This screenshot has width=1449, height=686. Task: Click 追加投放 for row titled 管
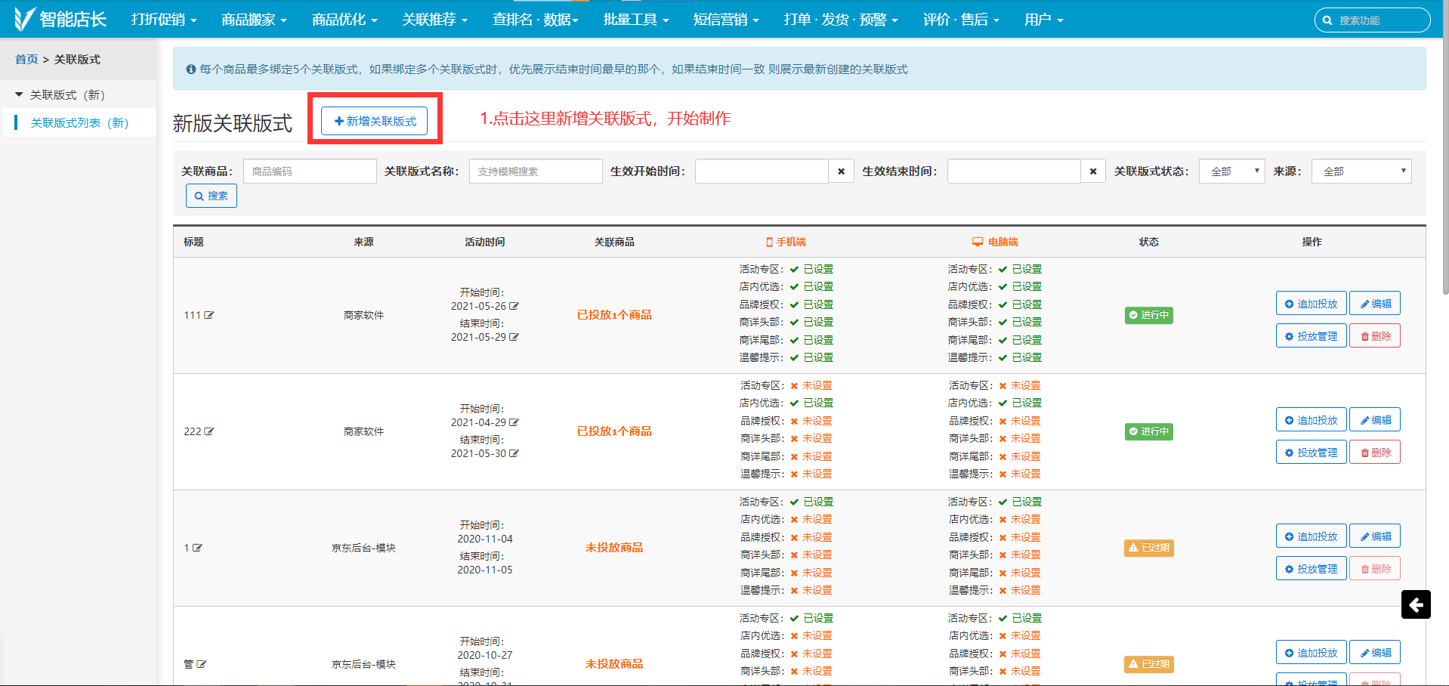tap(1311, 653)
